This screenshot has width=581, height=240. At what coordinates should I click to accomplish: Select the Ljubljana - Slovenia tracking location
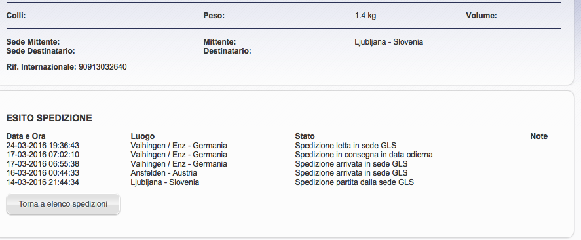pos(165,182)
